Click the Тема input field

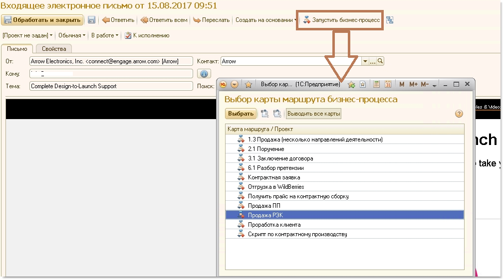click(111, 86)
